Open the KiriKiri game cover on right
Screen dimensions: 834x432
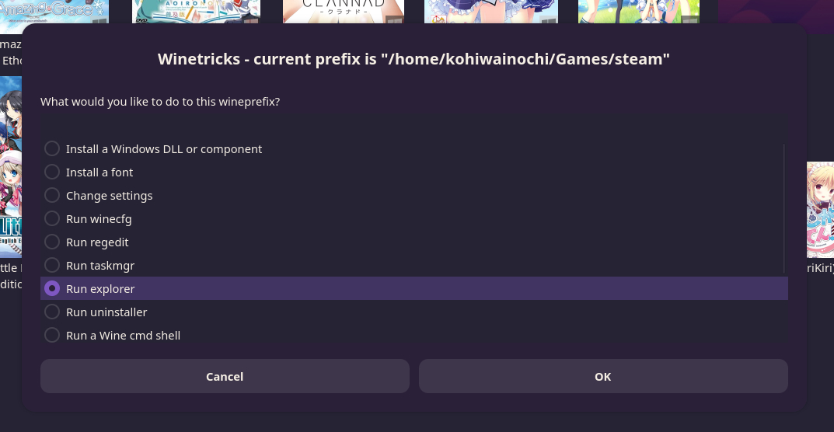[820, 210]
